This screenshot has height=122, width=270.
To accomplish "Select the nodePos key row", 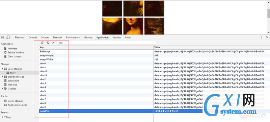I will tap(96, 111).
